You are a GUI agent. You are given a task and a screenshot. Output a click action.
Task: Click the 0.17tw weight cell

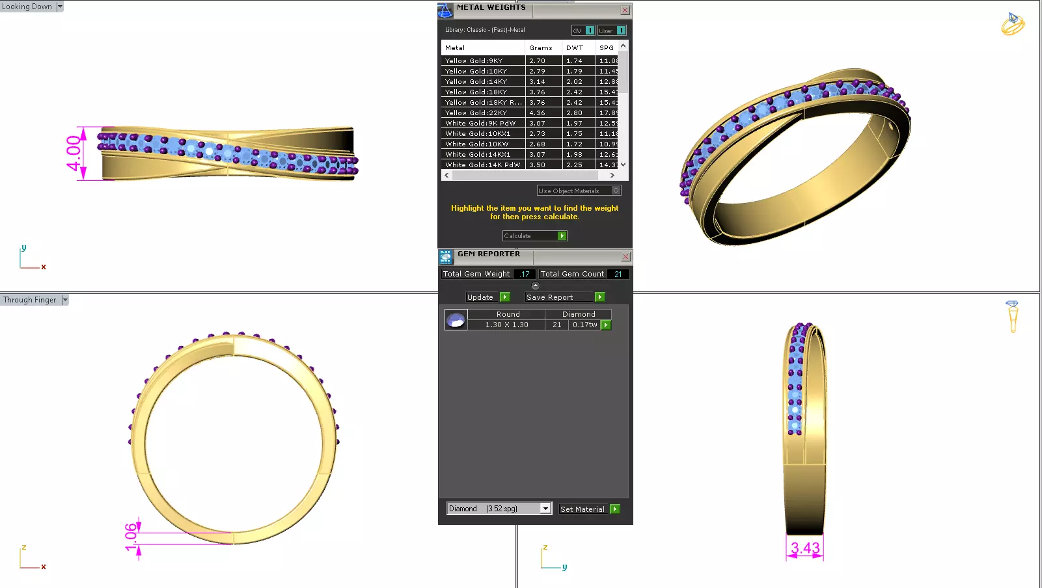584,325
